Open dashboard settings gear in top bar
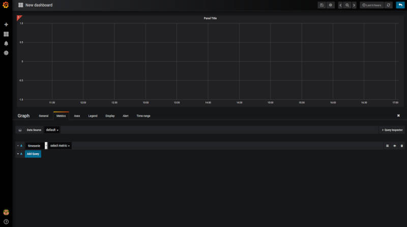 pyautogui.click(x=330, y=5)
